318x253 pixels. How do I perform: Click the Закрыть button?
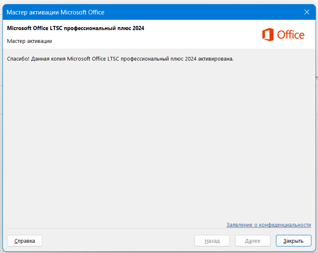[293, 241]
